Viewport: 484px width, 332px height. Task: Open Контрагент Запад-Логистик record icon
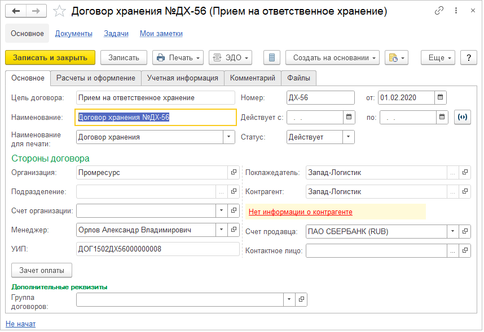click(465, 192)
